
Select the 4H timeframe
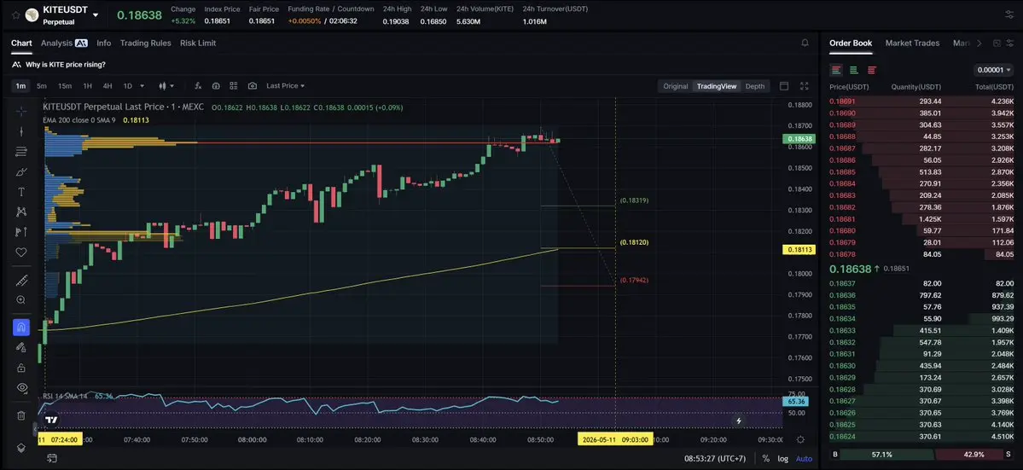tap(108, 86)
